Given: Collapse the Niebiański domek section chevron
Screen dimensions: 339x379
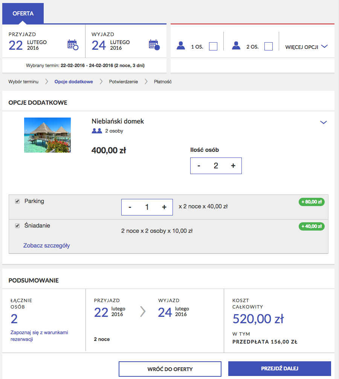Looking at the screenshot, I should (323, 122).
